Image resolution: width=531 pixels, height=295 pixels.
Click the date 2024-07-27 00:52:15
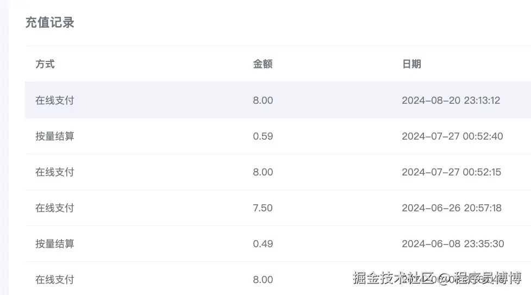(451, 172)
